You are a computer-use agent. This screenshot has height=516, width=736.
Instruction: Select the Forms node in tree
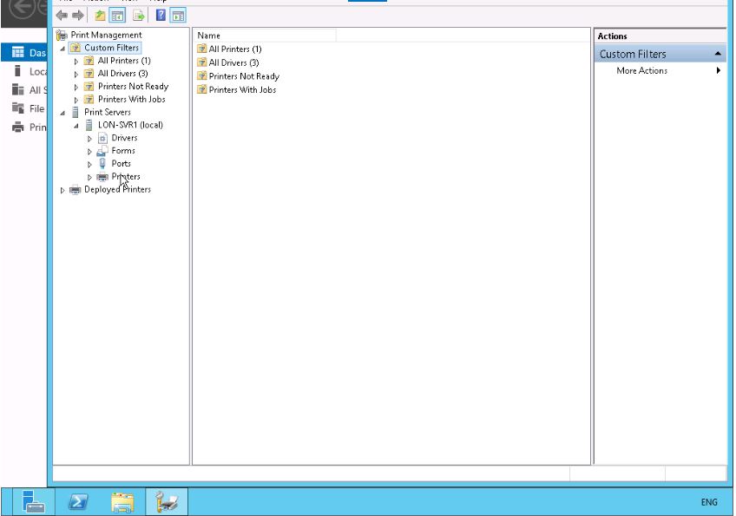(x=123, y=151)
